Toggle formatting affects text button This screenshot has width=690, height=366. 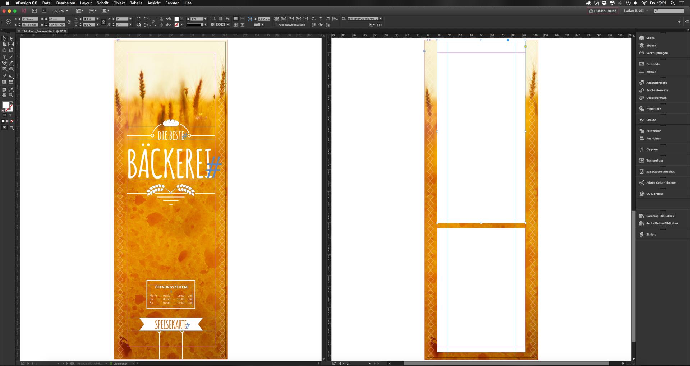click(10, 115)
